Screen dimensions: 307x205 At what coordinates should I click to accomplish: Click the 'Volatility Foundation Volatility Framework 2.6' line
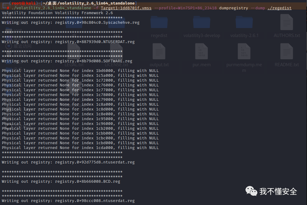[x=57, y=13]
